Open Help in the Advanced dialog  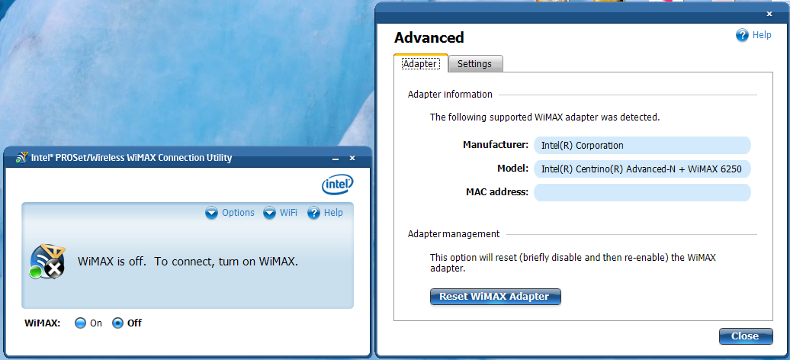753,35
